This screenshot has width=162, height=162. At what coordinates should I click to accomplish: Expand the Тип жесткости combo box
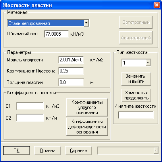[x=136, y=63]
